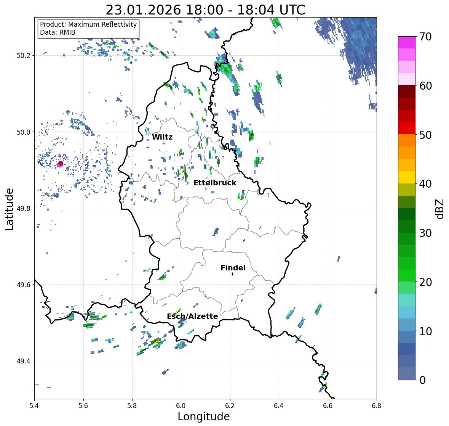
Task: Click the 'Data: RMIB' legend text
Action: 58,32
